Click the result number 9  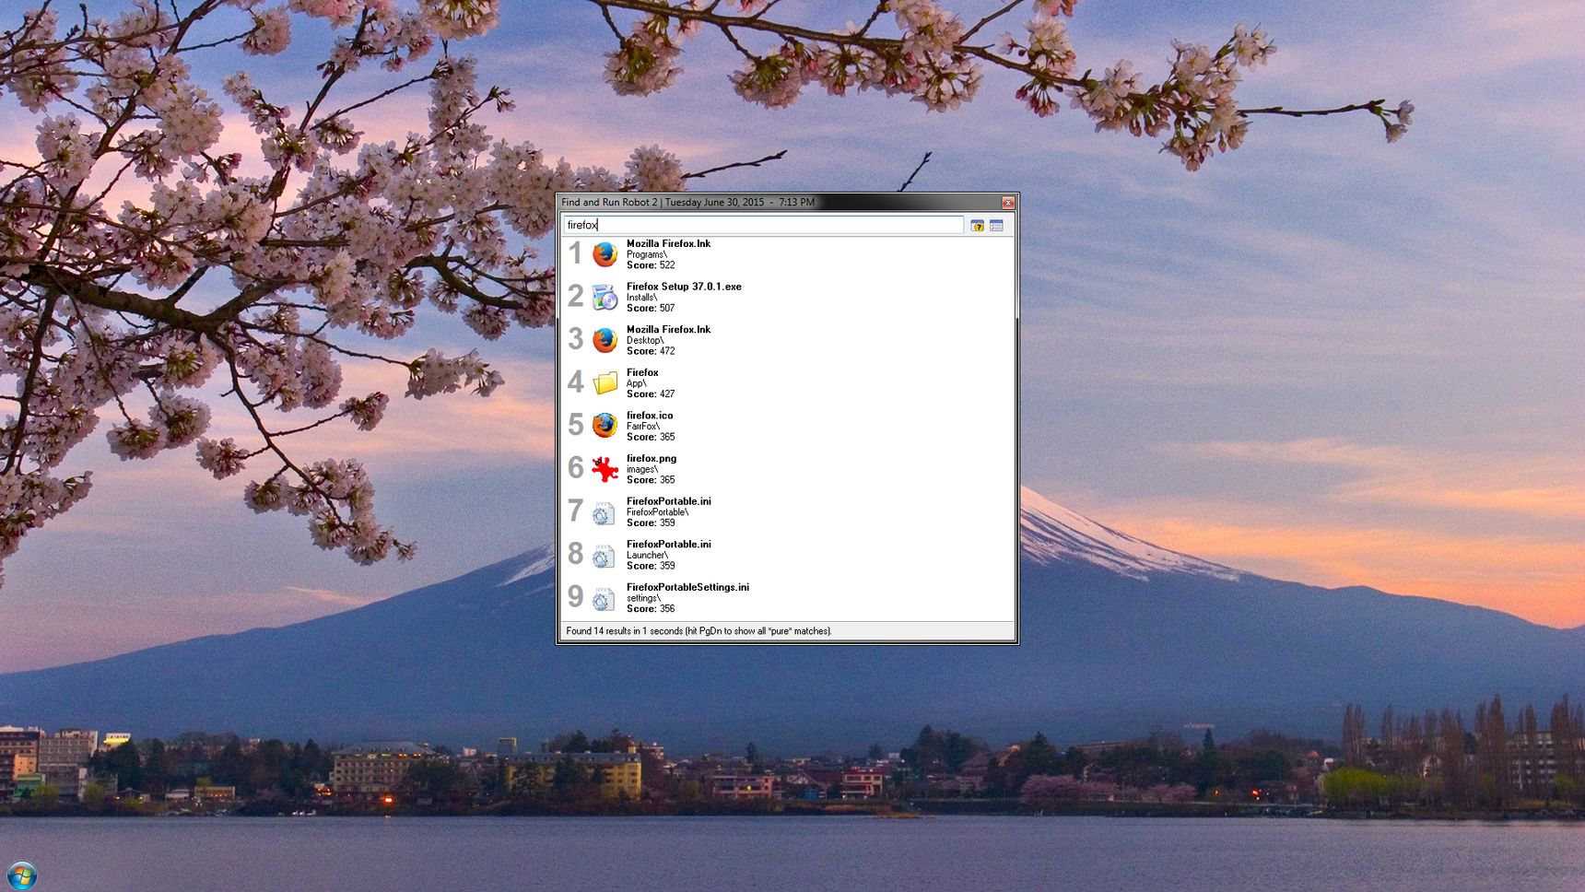click(x=575, y=597)
